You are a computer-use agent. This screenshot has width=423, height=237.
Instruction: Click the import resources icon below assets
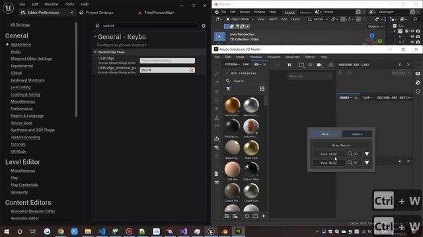click(x=227, y=216)
